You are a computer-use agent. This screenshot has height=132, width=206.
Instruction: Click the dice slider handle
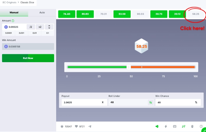[x=129, y=67]
